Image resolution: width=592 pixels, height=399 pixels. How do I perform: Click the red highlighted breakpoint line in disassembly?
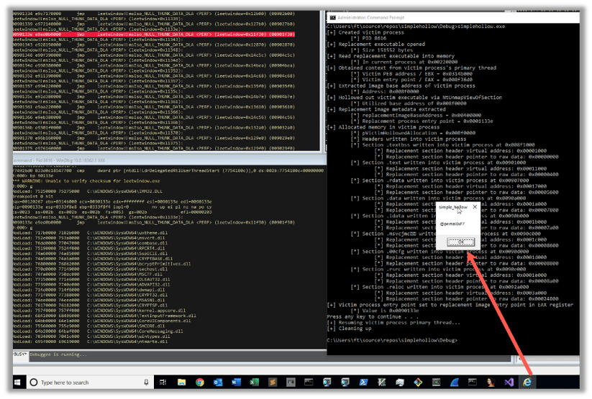pyautogui.click(x=154, y=35)
